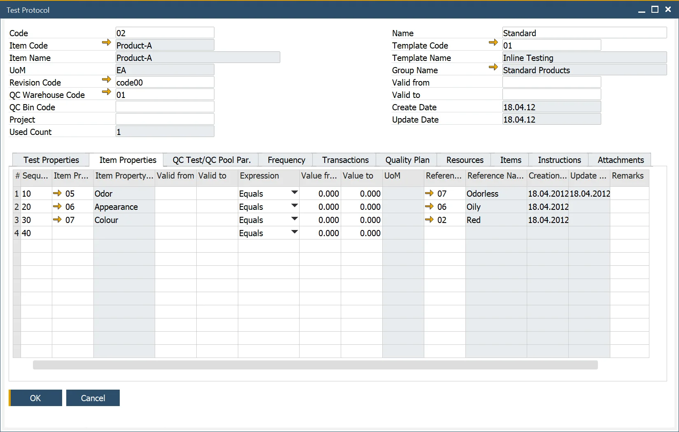Click the QC Warehouse Code link arrow
This screenshot has height=432, width=679.
pyautogui.click(x=106, y=92)
